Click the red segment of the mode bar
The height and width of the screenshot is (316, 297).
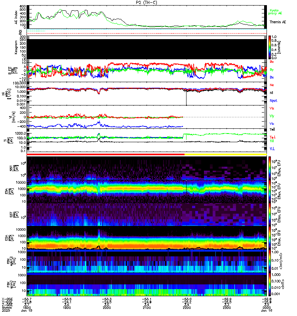click(x=105, y=154)
